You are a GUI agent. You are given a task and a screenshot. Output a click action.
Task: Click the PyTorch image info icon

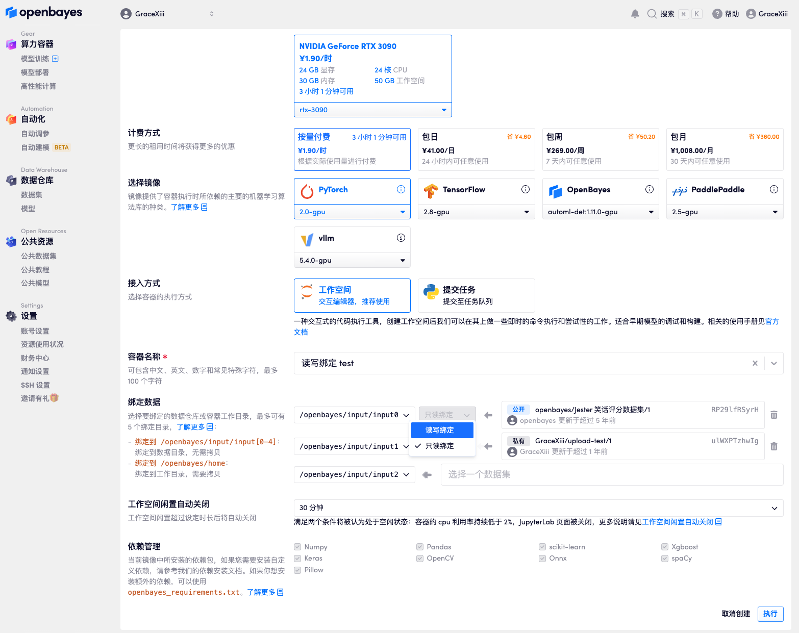401,189
